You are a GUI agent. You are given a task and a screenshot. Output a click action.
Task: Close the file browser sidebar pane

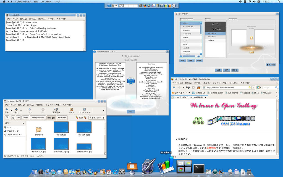coord(23,123)
